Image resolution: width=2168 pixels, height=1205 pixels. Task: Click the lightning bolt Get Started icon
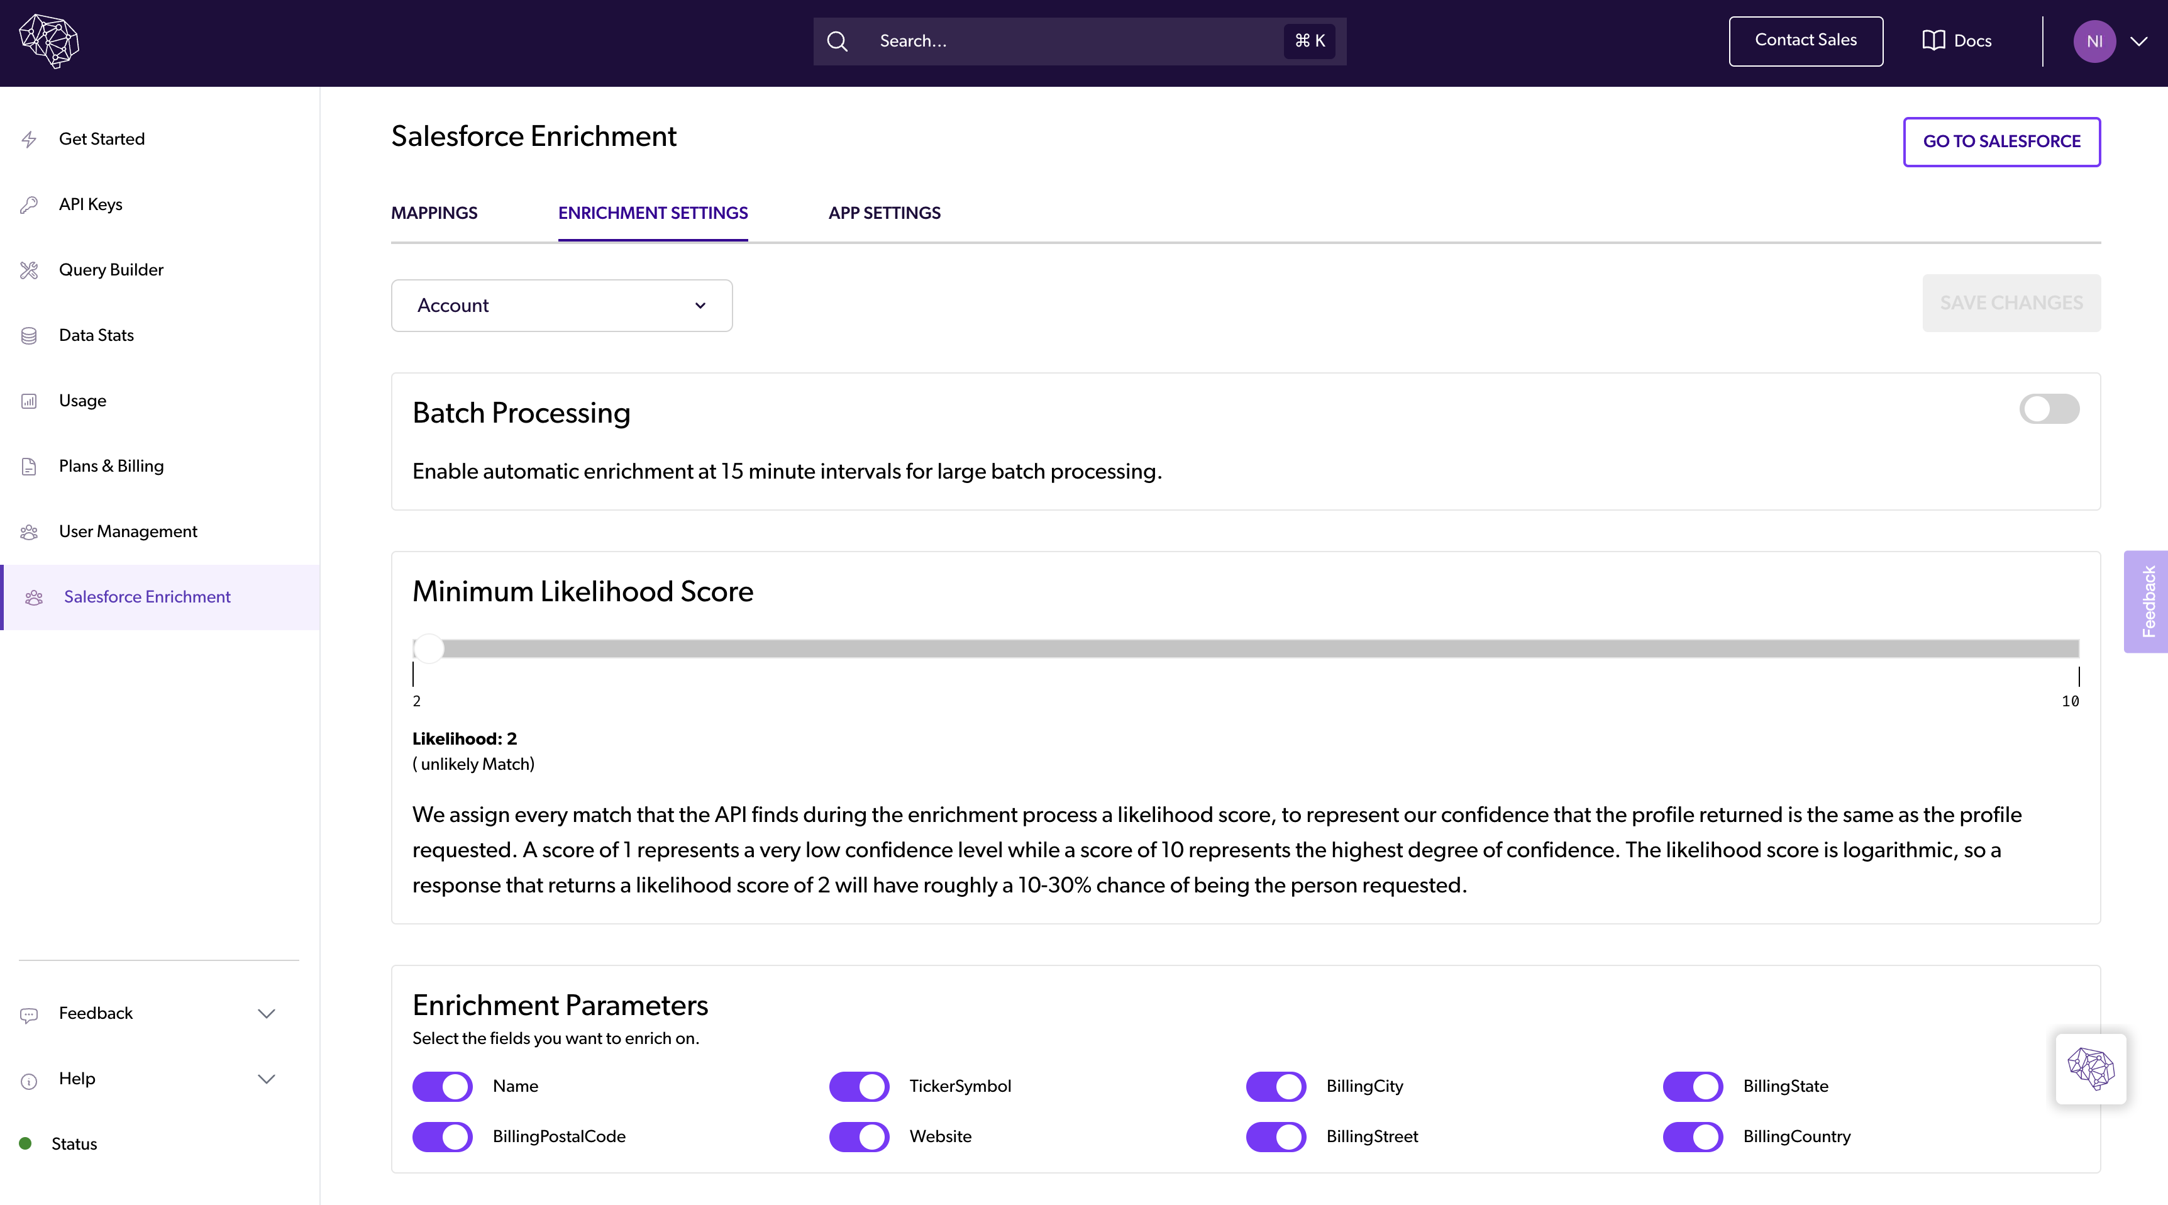30,139
